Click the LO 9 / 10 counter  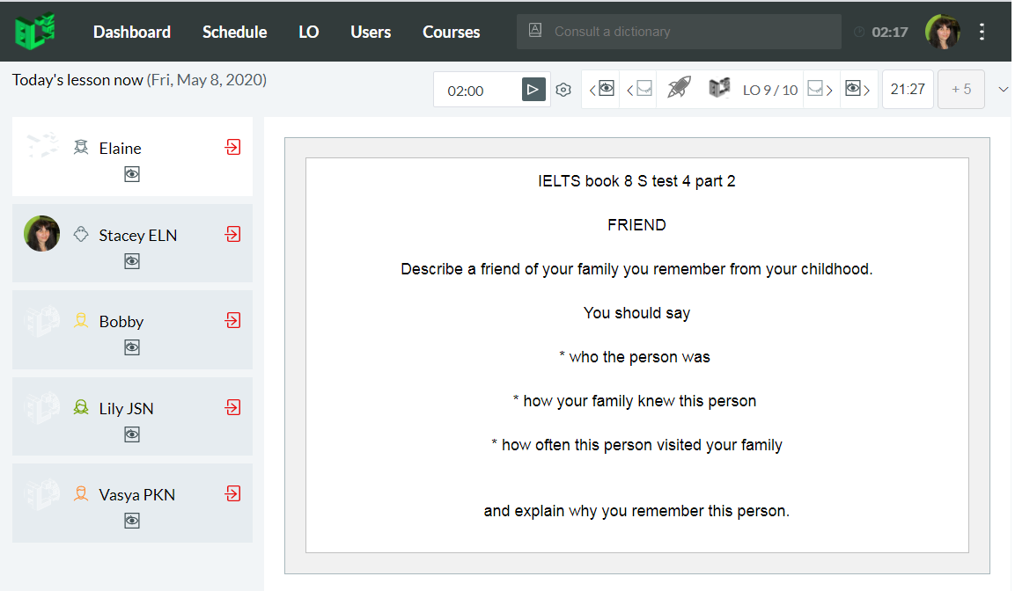coord(769,90)
